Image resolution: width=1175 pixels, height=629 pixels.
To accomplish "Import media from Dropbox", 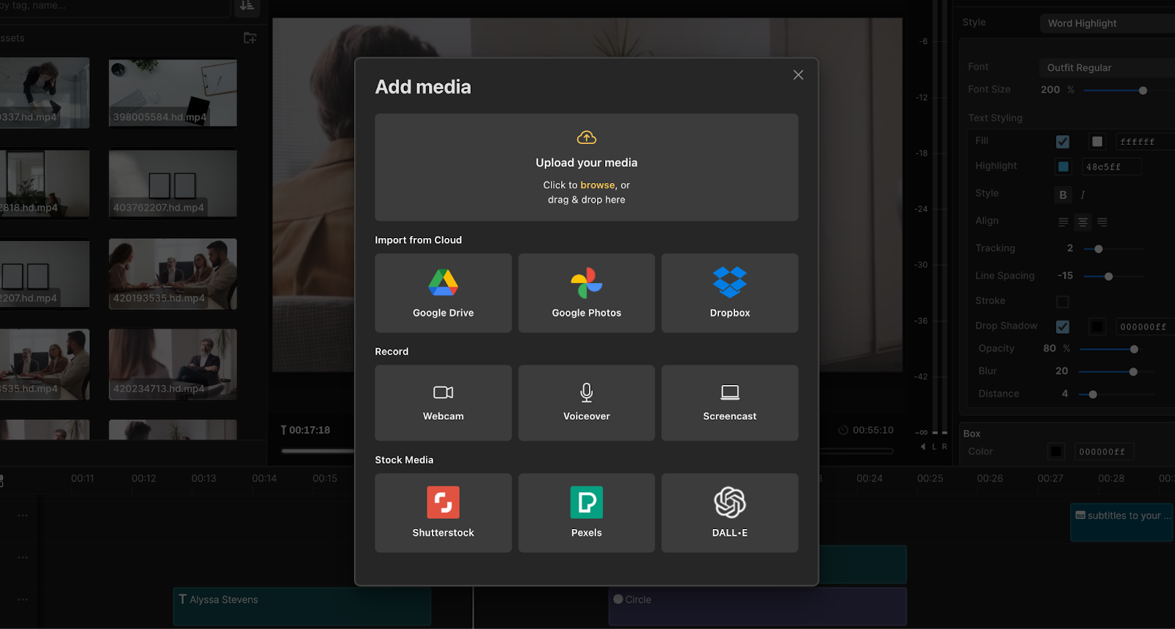I will click(730, 293).
